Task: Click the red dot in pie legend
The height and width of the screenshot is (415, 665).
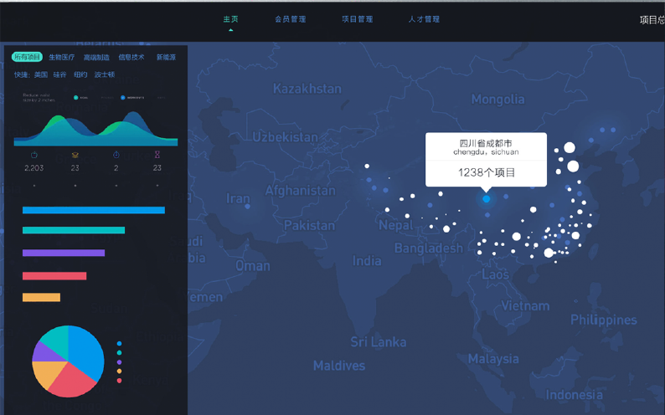Action: pyautogui.click(x=120, y=381)
